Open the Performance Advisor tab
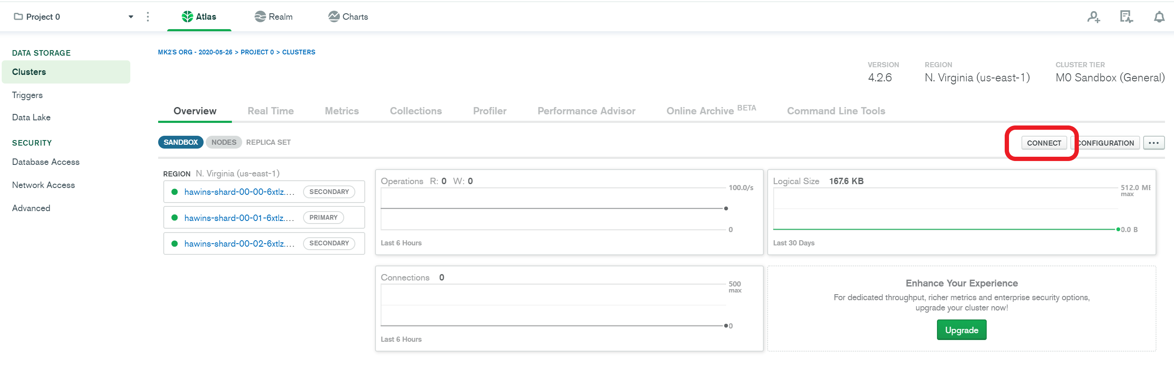Screen dimensions: 1174x367 (586, 111)
